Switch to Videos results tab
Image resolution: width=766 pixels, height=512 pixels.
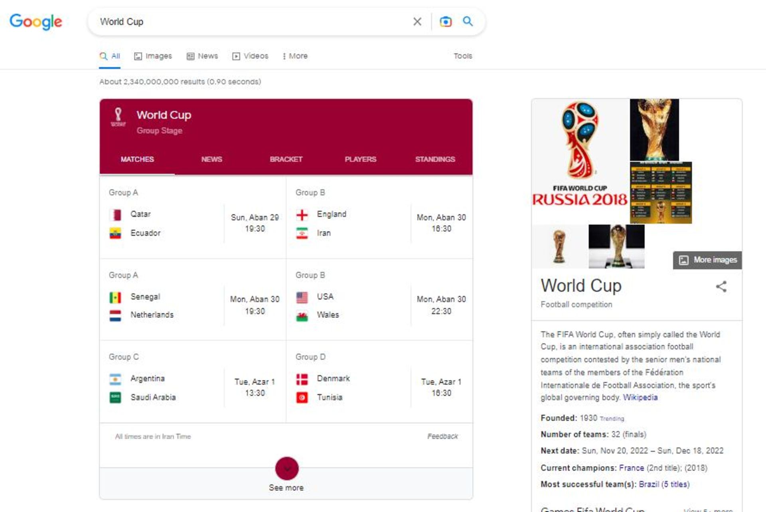click(250, 56)
